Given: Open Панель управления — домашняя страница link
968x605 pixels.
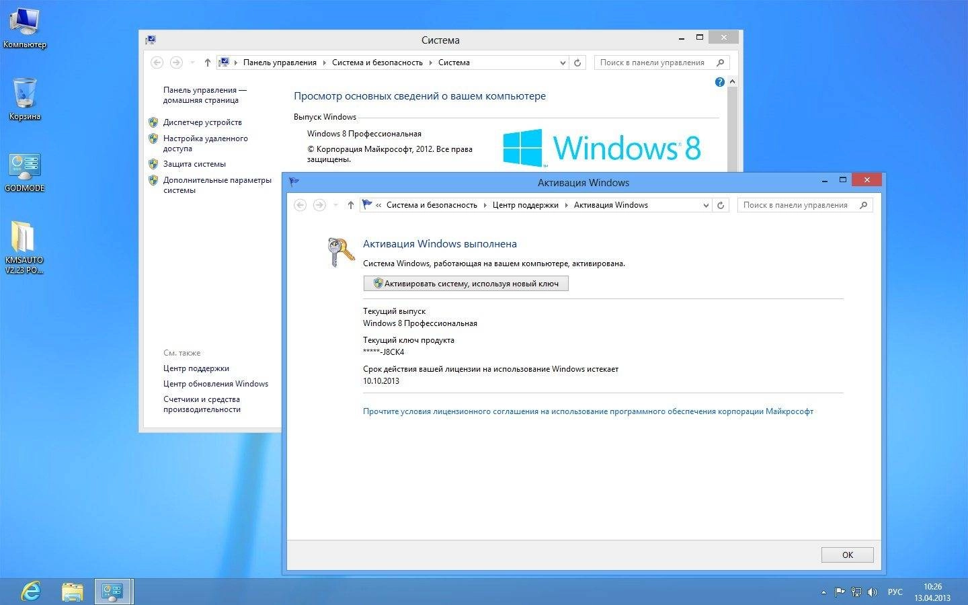Looking at the screenshot, I should click(205, 95).
